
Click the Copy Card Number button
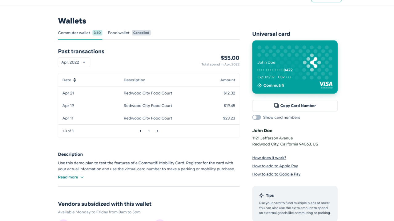tap(295, 105)
